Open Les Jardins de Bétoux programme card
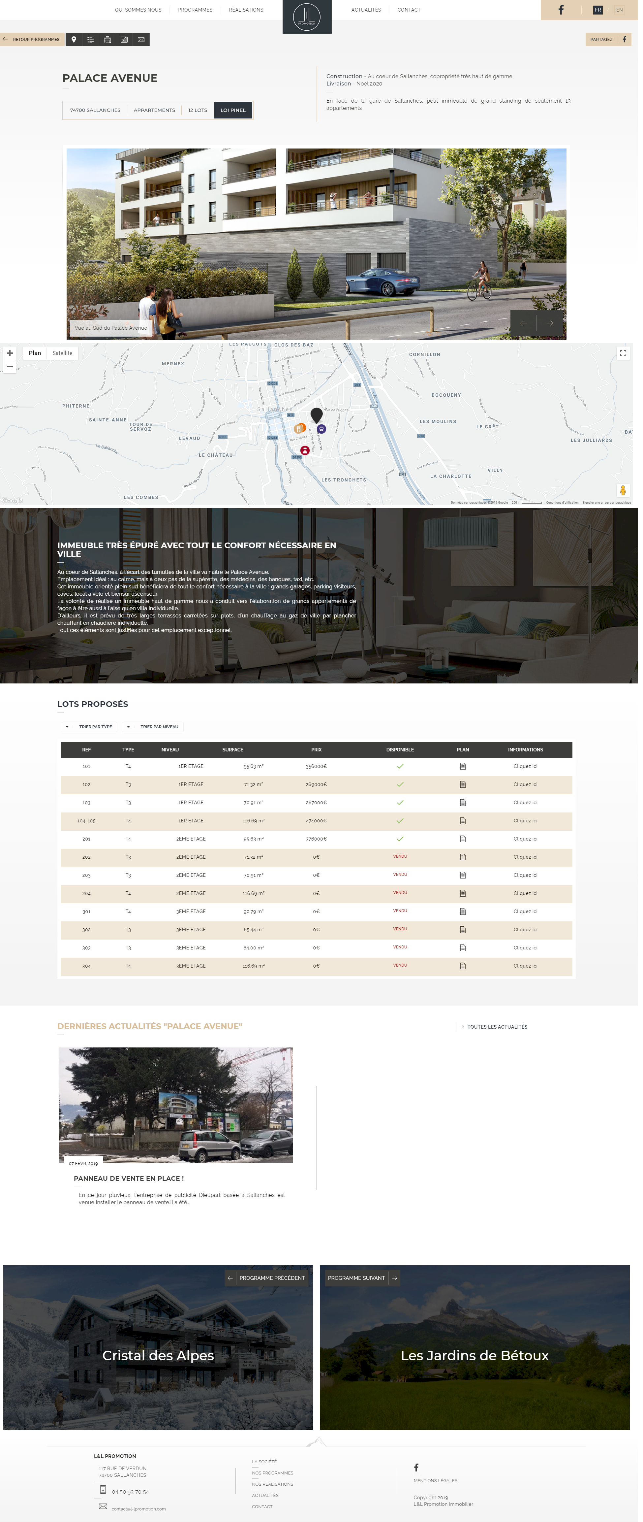 click(x=475, y=1347)
